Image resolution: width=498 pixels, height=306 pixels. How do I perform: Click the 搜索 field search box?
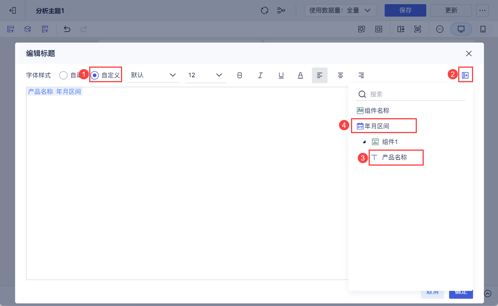click(x=411, y=94)
